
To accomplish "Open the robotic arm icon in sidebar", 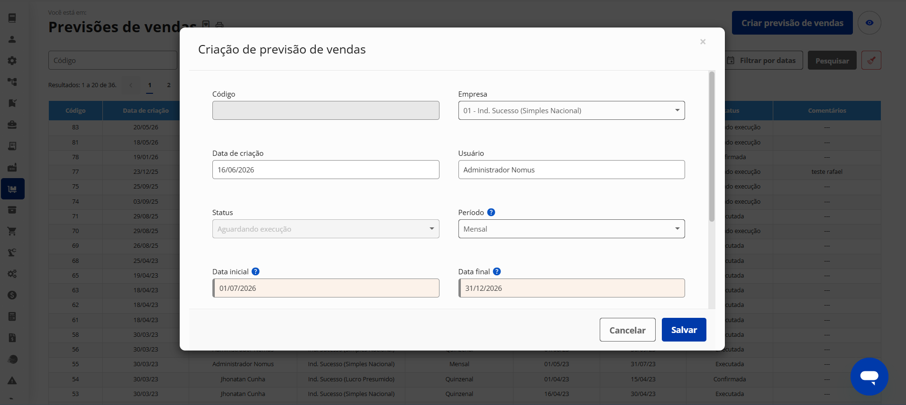I will point(12,252).
